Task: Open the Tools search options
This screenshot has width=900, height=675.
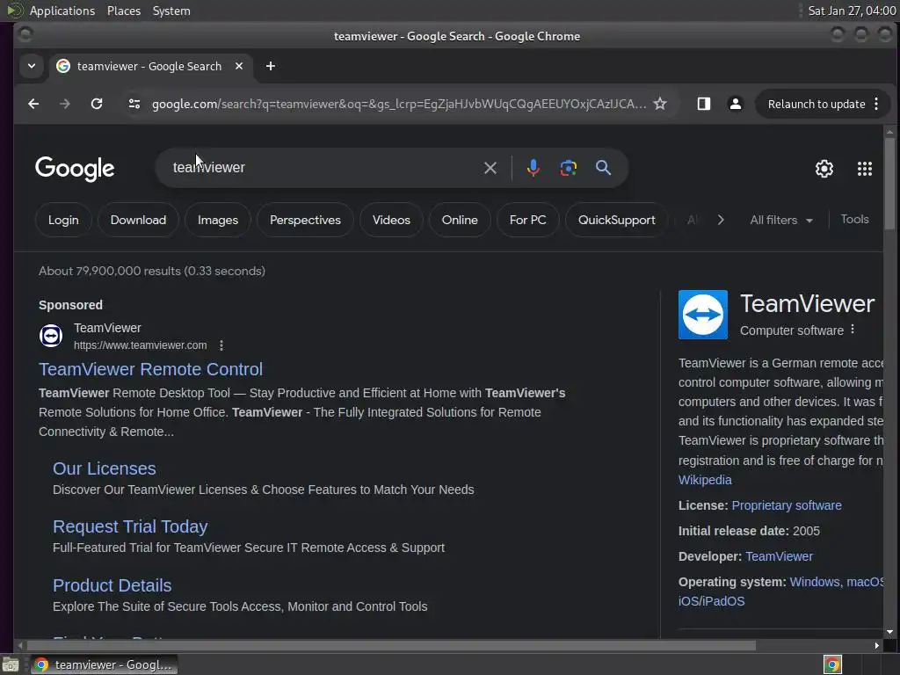Action: (x=854, y=219)
